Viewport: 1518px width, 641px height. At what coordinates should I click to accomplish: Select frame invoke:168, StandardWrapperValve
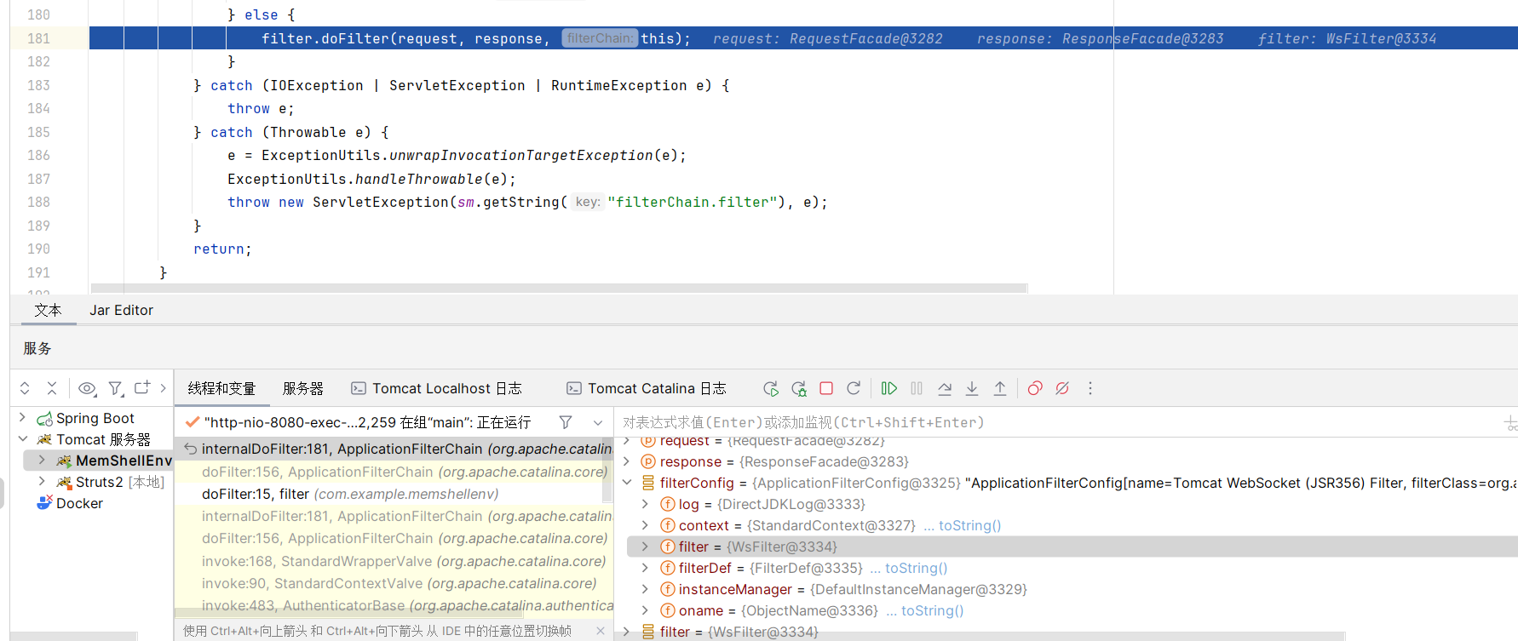(394, 561)
